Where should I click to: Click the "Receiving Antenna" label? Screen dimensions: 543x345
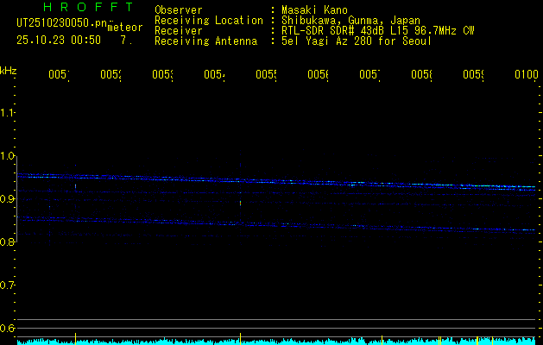click(x=205, y=41)
